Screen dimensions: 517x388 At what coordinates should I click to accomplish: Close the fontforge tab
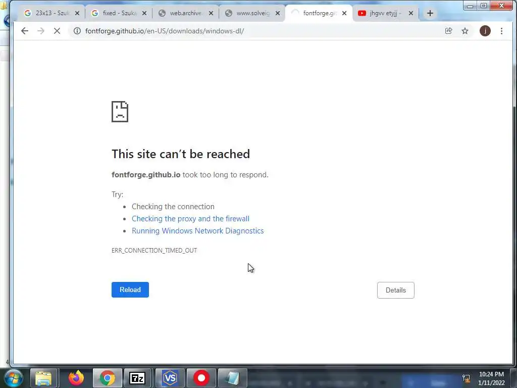pos(344,13)
